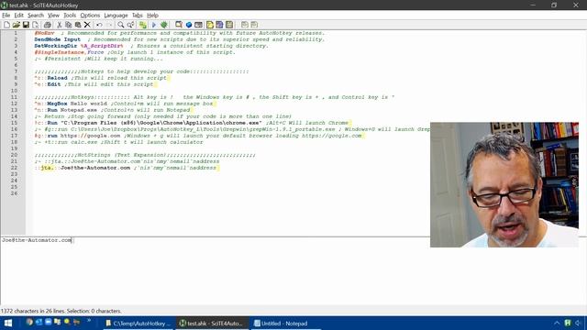Screen dimensions: 587x330
Task: Click 'Reload' keyword on line 8
Action: [57, 78]
